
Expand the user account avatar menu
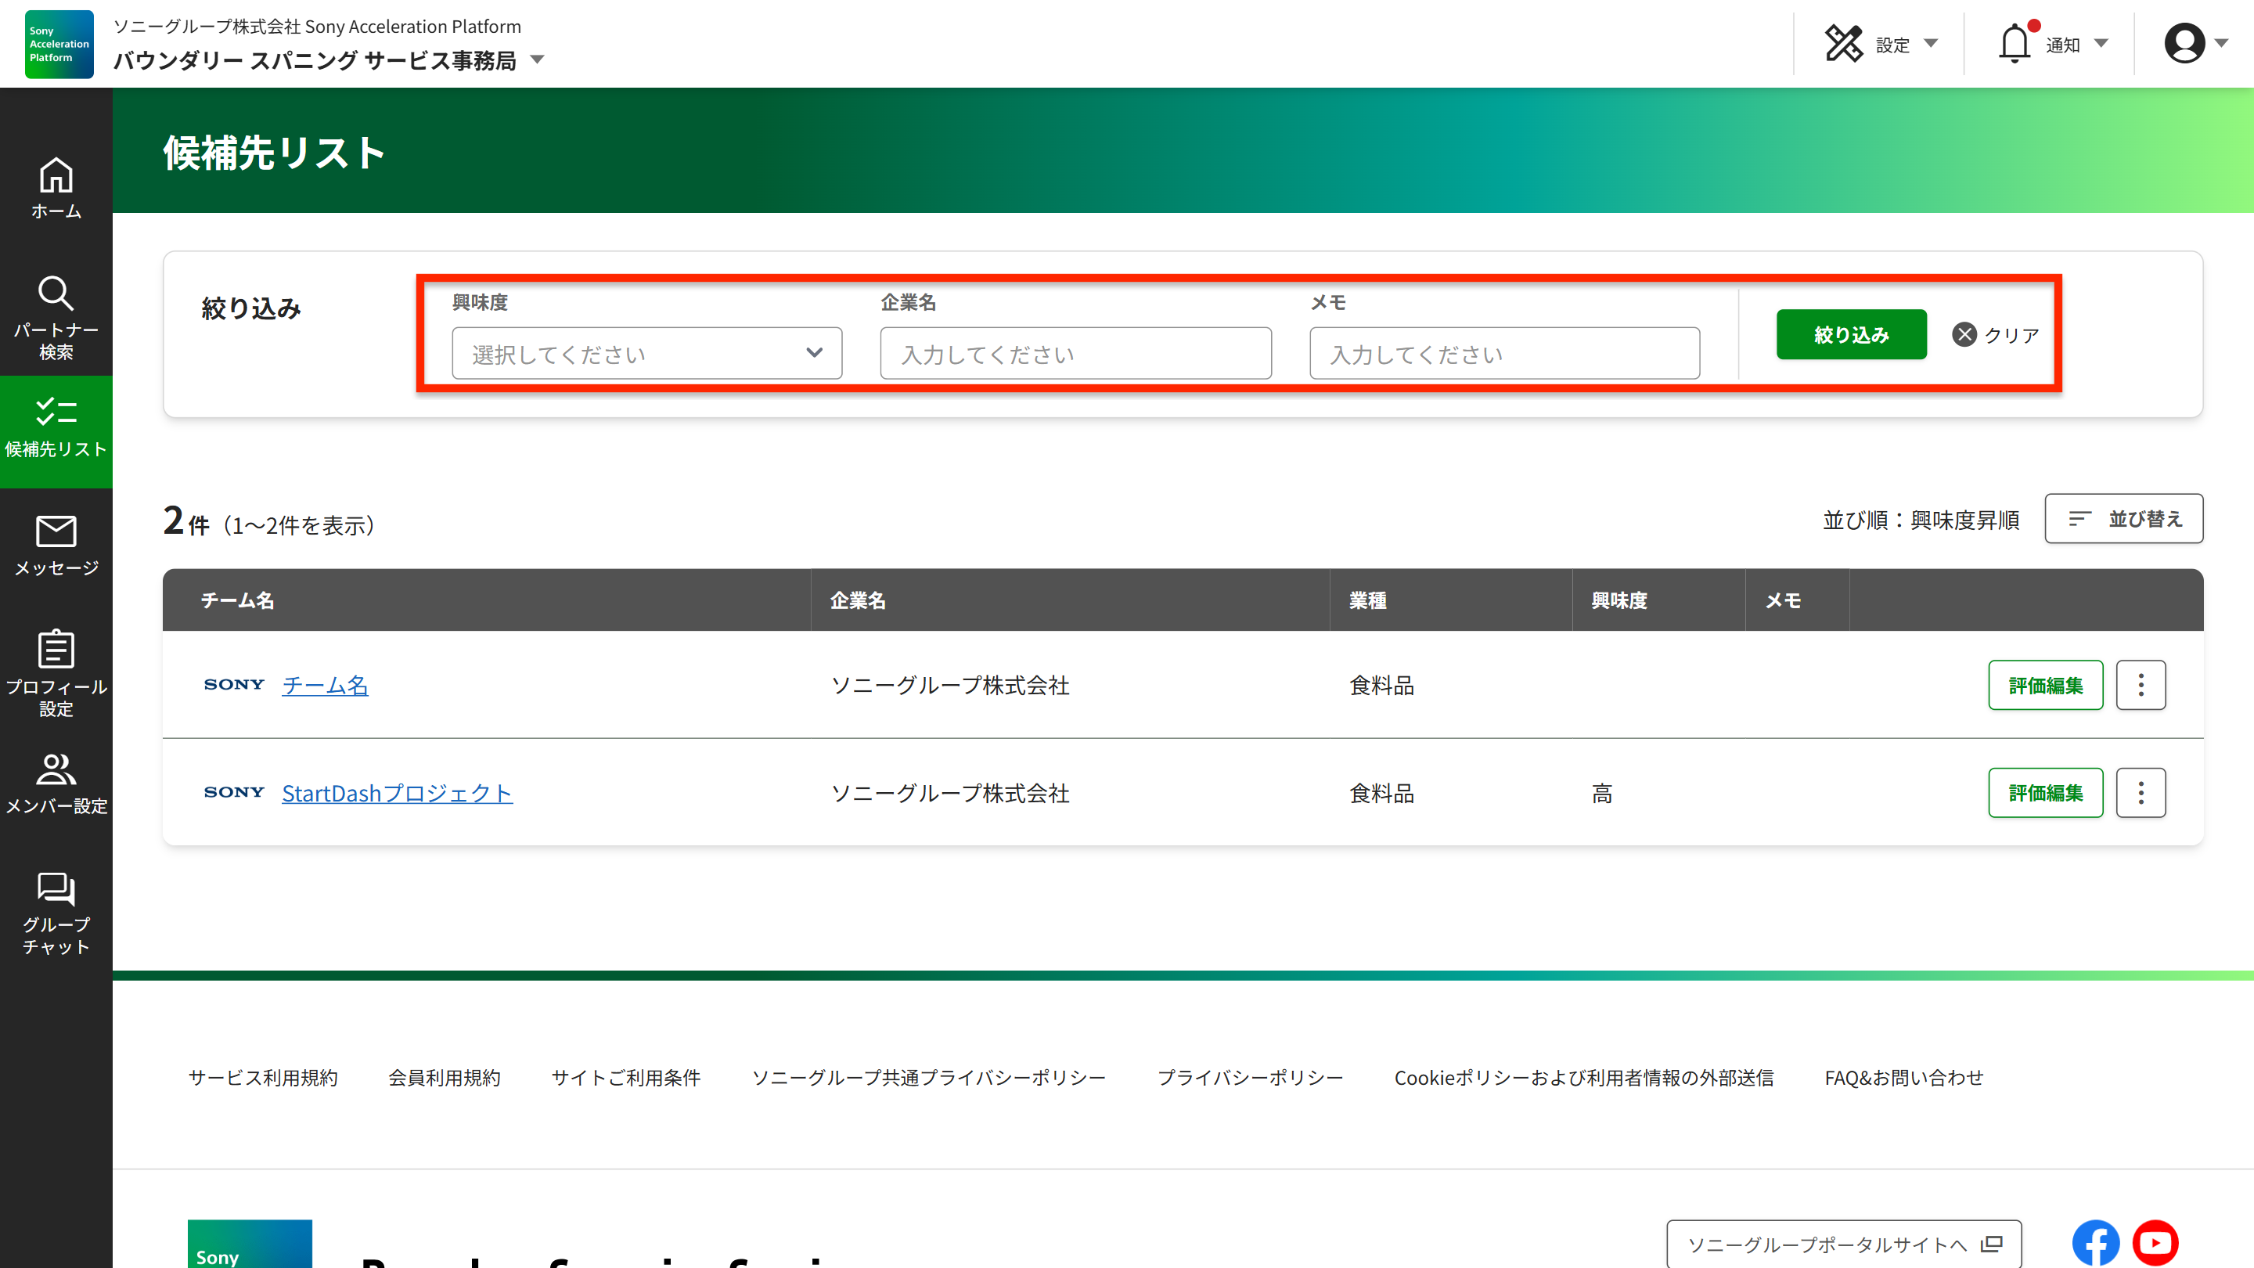(x=2195, y=44)
